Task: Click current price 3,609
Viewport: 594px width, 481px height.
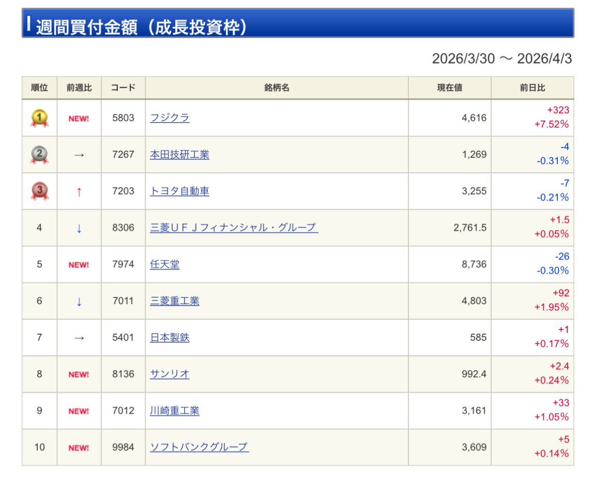Action: tap(474, 447)
